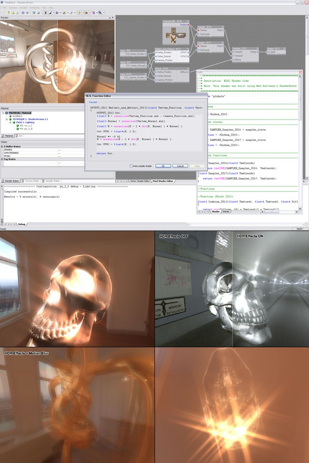Screen dimensions: 309x463
Task: Click green sphere icon beside TECHNIQUE 1
Action: pos(10,119)
